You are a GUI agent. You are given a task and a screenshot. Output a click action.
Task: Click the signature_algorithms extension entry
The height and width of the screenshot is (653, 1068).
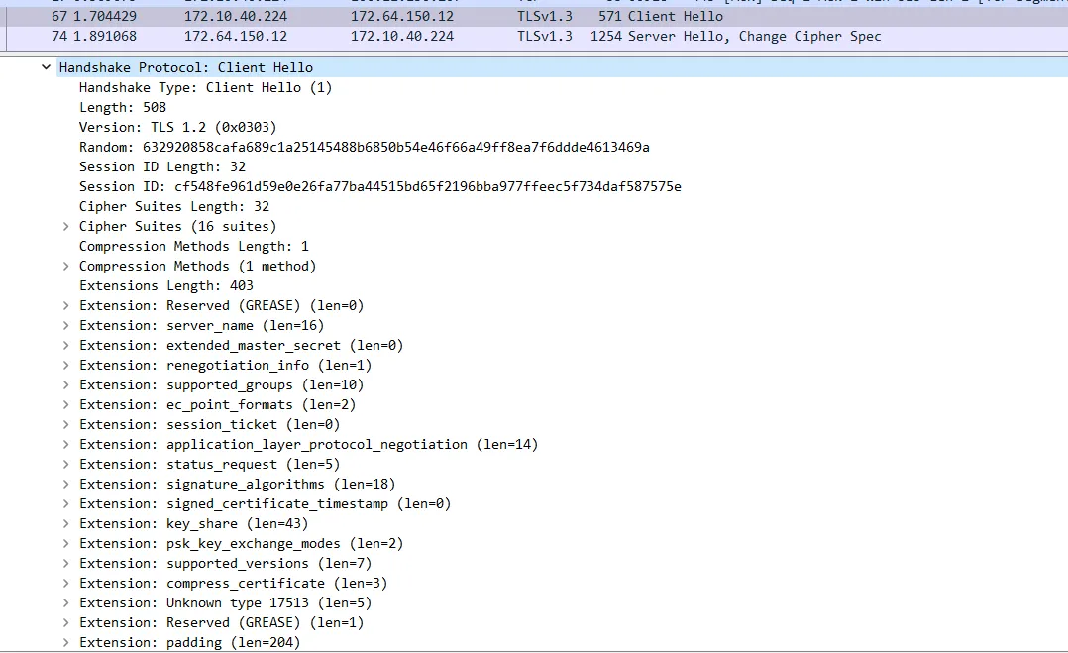pyautogui.click(x=237, y=484)
